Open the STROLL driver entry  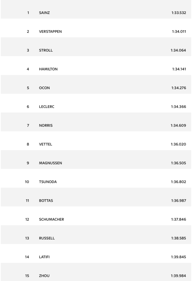click(46, 50)
